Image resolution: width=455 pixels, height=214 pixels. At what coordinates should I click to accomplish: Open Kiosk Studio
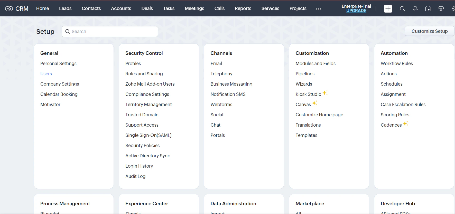click(x=308, y=94)
